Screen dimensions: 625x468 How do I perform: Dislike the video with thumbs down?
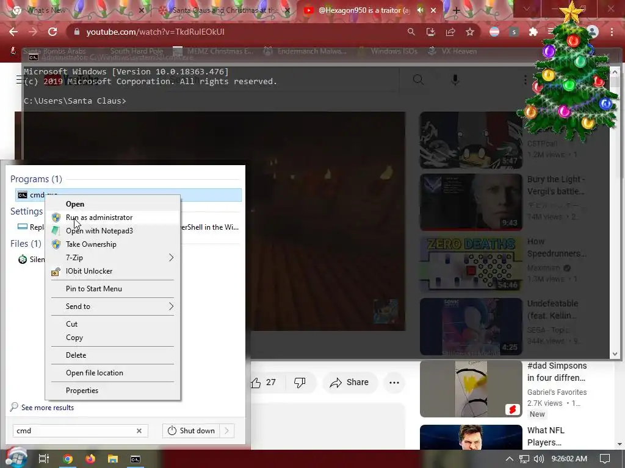(300, 383)
